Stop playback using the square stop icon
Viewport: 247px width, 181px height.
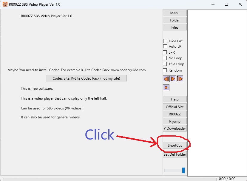pos(166,88)
